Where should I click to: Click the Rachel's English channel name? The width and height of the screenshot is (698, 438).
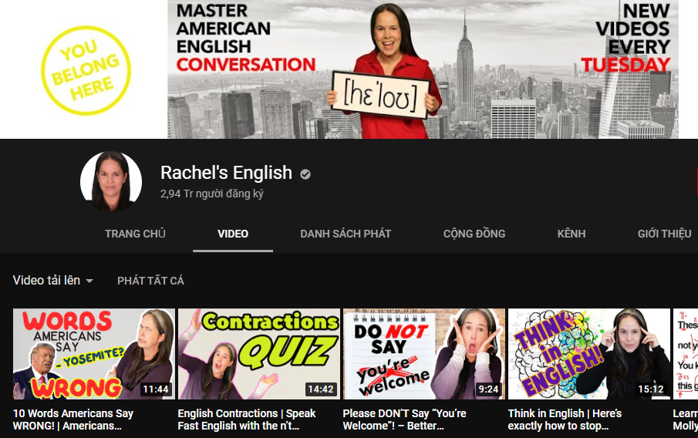tap(226, 173)
